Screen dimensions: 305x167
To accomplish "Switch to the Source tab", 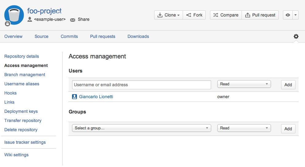I will [41, 36].
